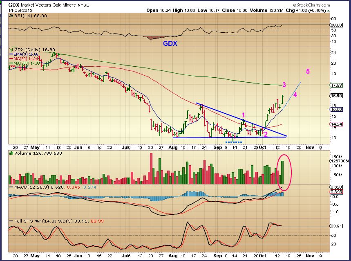Click the RSI(14) 68.00 indicator label
Image resolution: width=351 pixels, height=261 pixels.
[31, 16]
